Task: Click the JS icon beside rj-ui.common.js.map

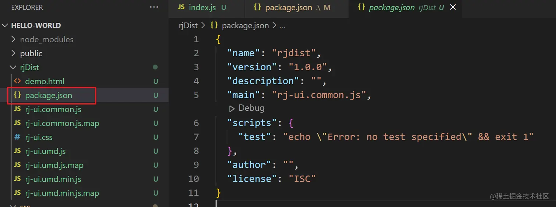Action: click(x=17, y=123)
